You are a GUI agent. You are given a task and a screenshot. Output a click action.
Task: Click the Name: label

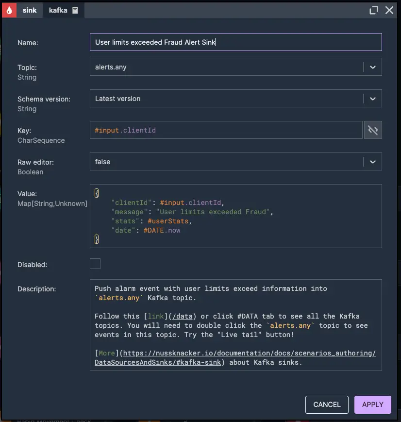pos(28,43)
